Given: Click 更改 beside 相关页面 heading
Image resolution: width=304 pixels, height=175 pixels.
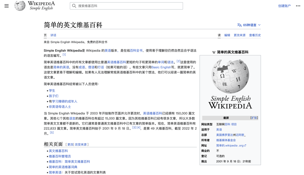Looking at the screenshot, I should [70, 144].
